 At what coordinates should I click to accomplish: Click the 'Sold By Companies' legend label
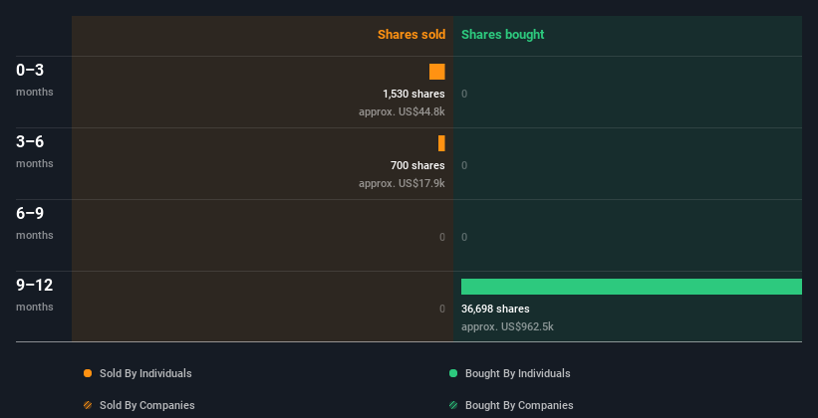tap(147, 405)
